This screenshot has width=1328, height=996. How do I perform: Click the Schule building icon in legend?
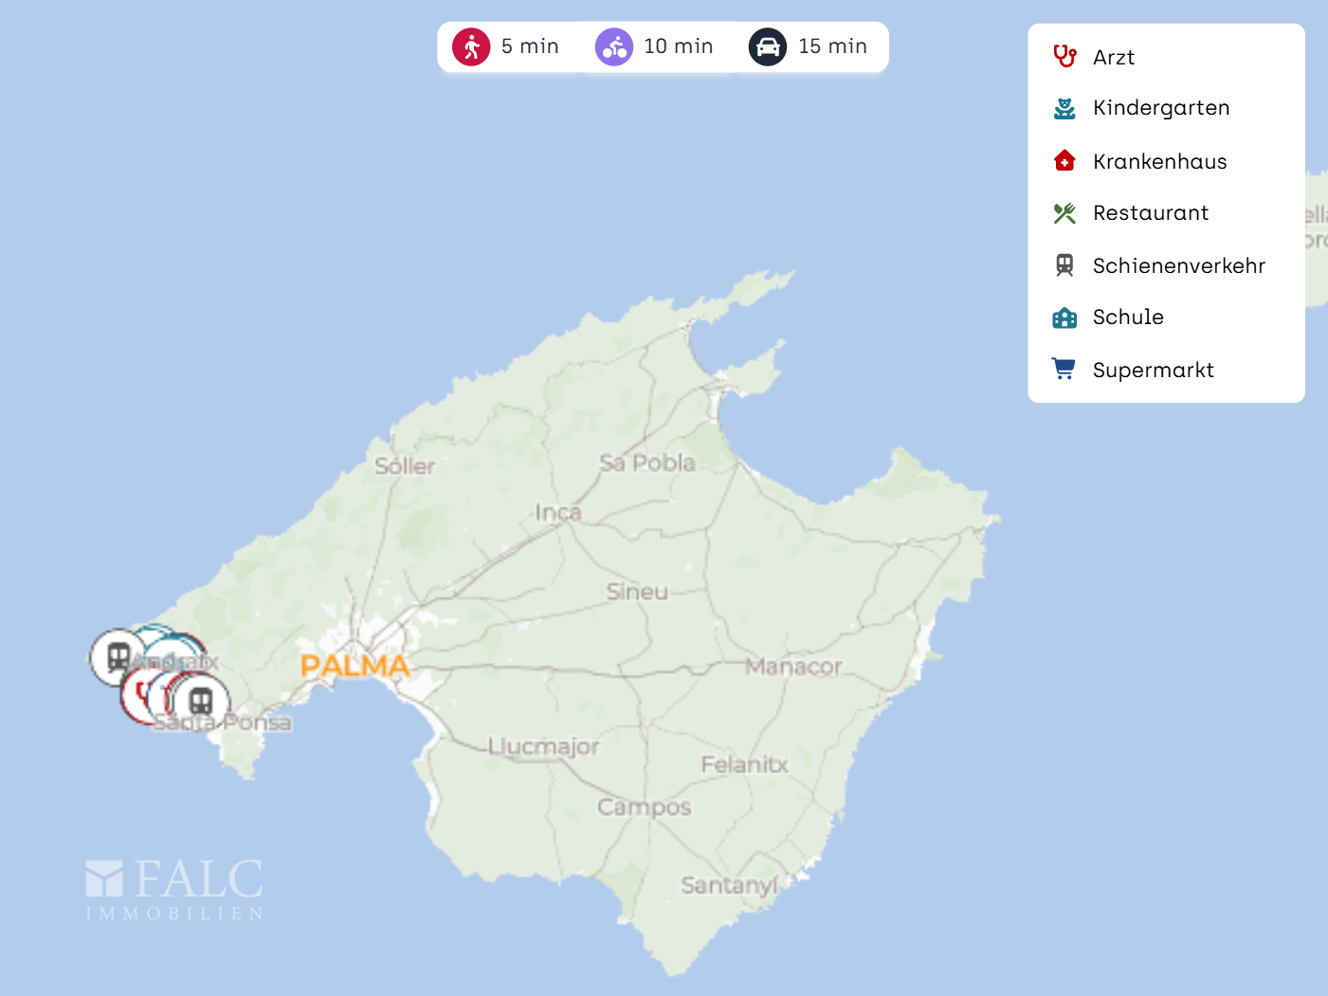(1064, 317)
